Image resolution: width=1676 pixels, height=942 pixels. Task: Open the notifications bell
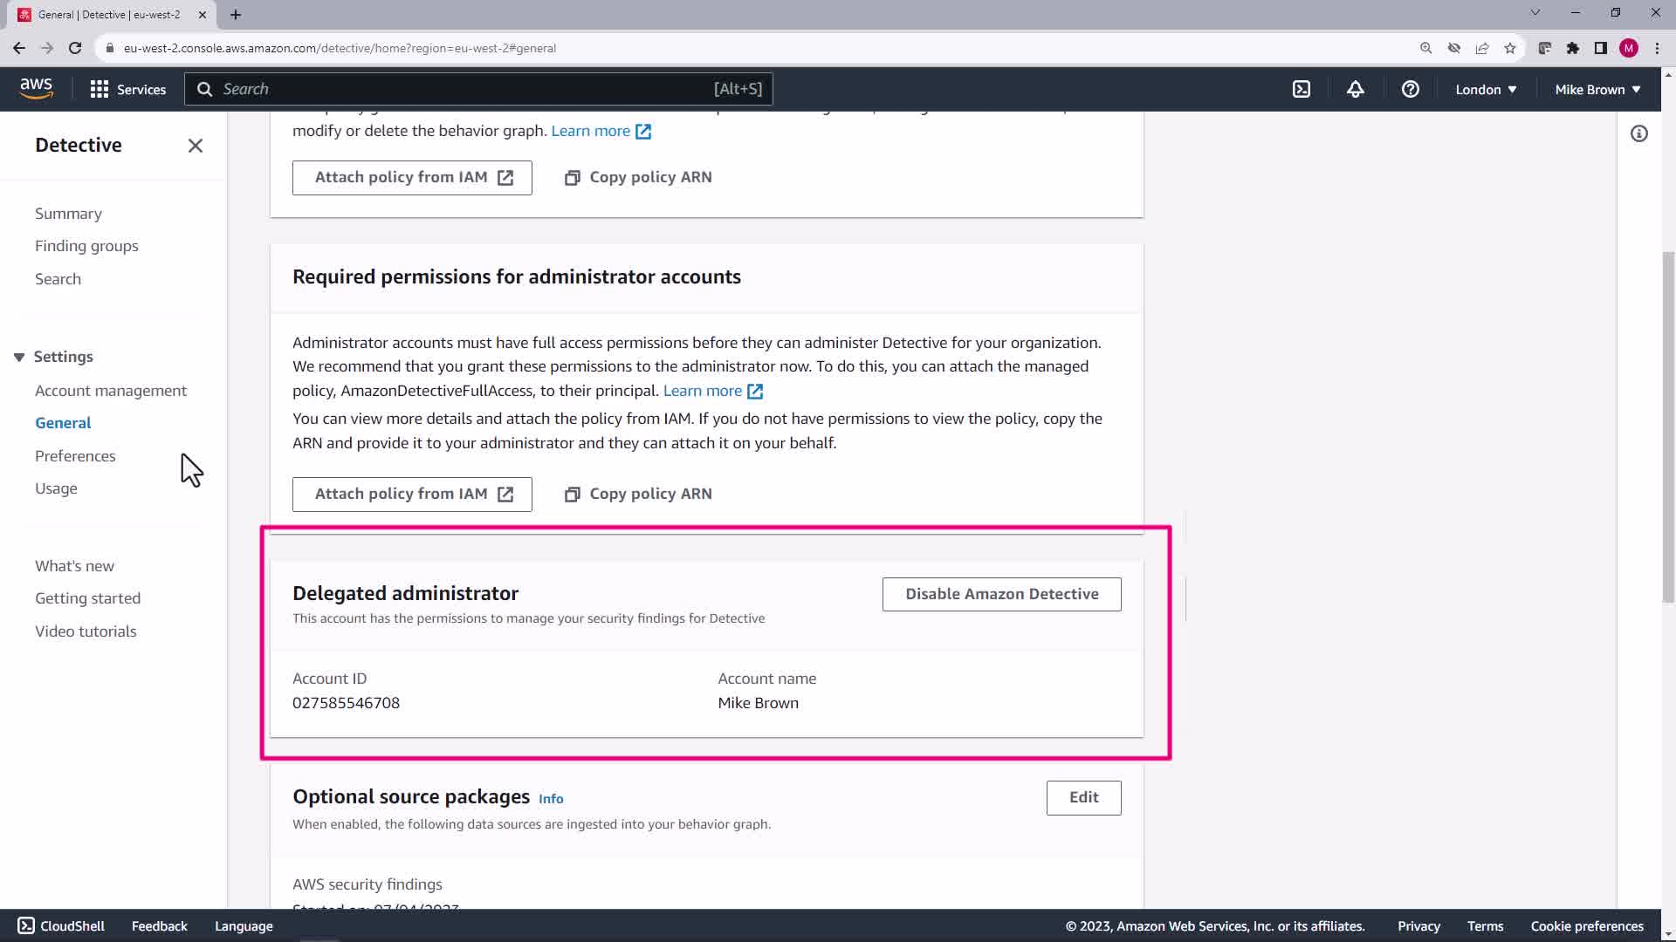[1355, 89]
